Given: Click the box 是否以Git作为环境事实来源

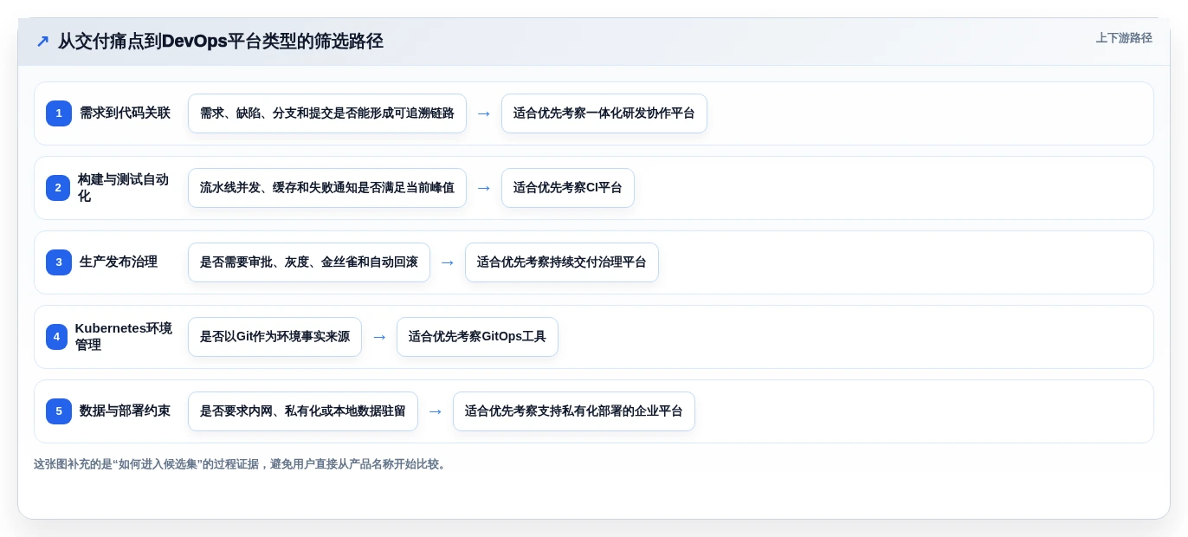Looking at the screenshot, I should (274, 337).
